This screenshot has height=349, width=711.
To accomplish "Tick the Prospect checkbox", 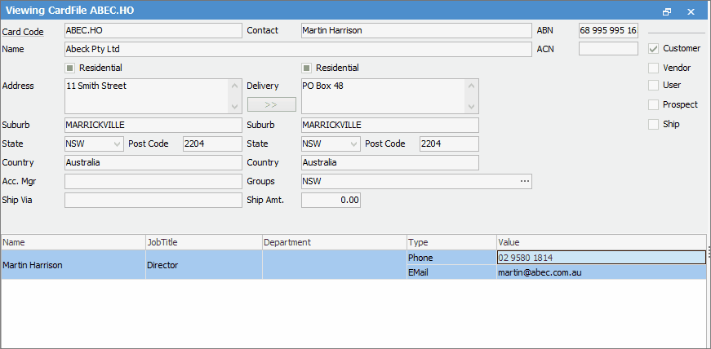I will 653,104.
